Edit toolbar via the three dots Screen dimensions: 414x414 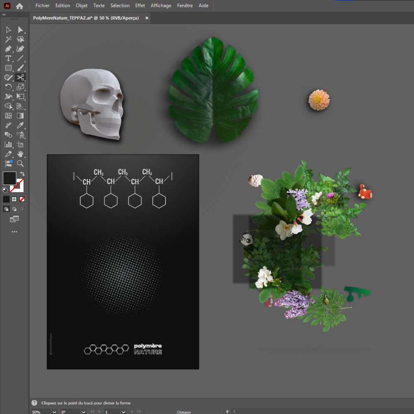[14, 232]
